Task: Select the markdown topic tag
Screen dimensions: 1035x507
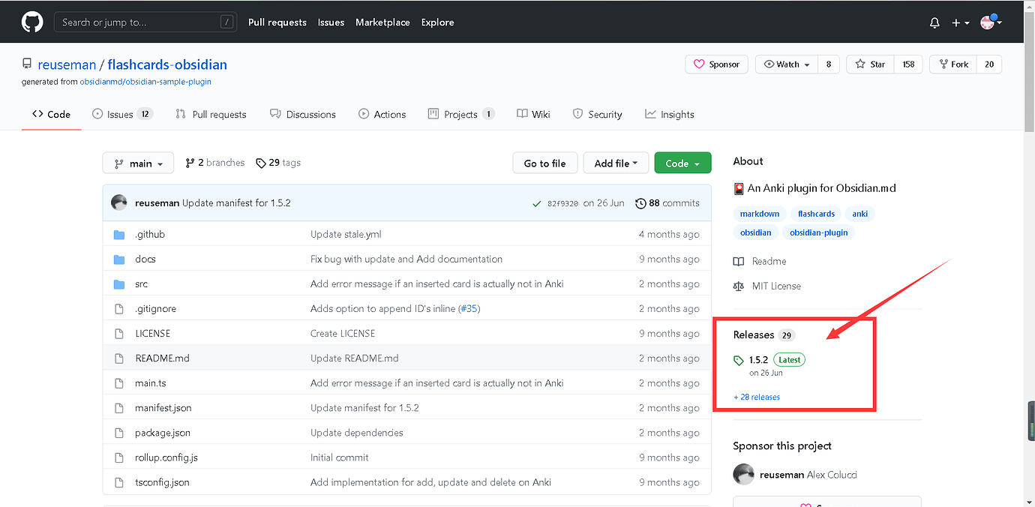Action: coord(760,214)
